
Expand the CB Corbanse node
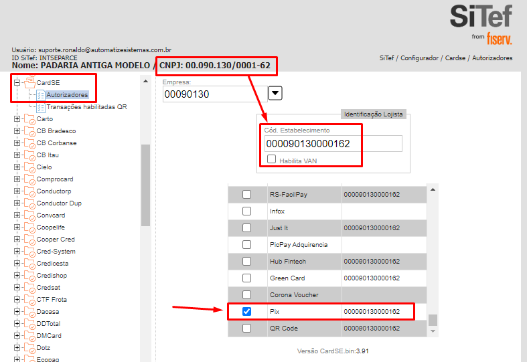coord(17,143)
